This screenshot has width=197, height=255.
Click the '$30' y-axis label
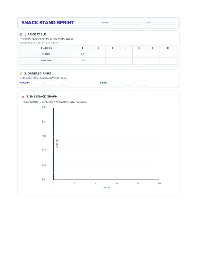coord(44,136)
